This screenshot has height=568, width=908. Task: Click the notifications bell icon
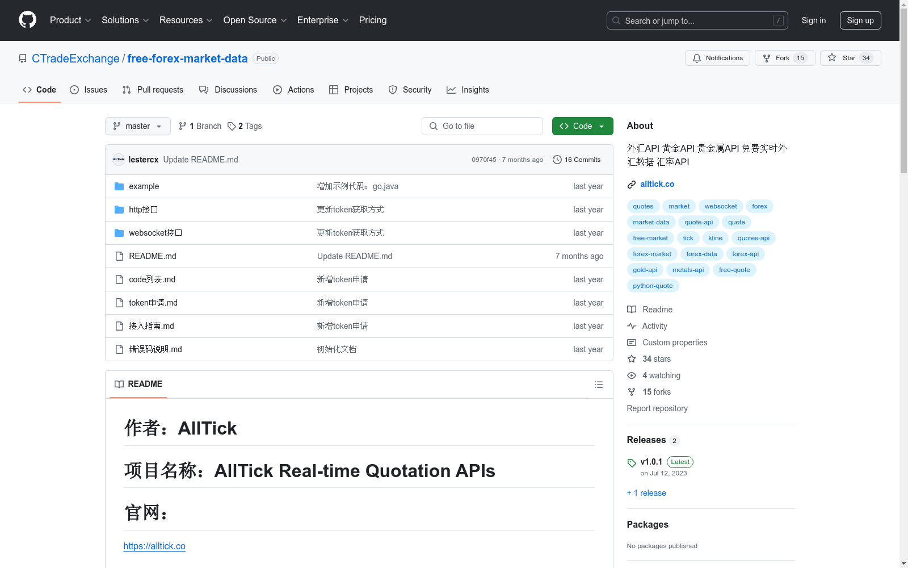[x=697, y=58]
